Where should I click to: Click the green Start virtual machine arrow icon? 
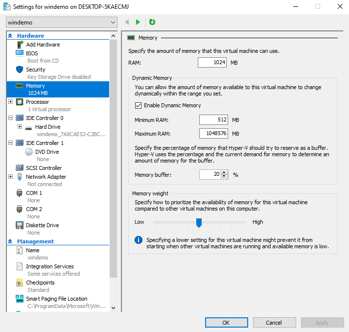tap(138, 22)
